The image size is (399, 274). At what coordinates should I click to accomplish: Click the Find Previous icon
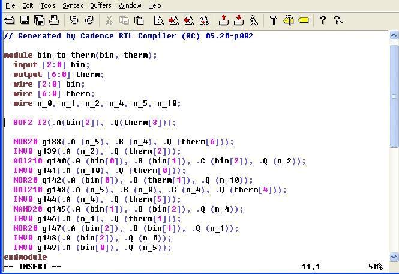[x=189, y=20]
